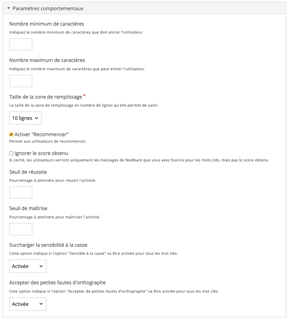Screen dimensions: 288x320
Task: Open the sensibilité à la casse dropdown
Action: point(28,266)
